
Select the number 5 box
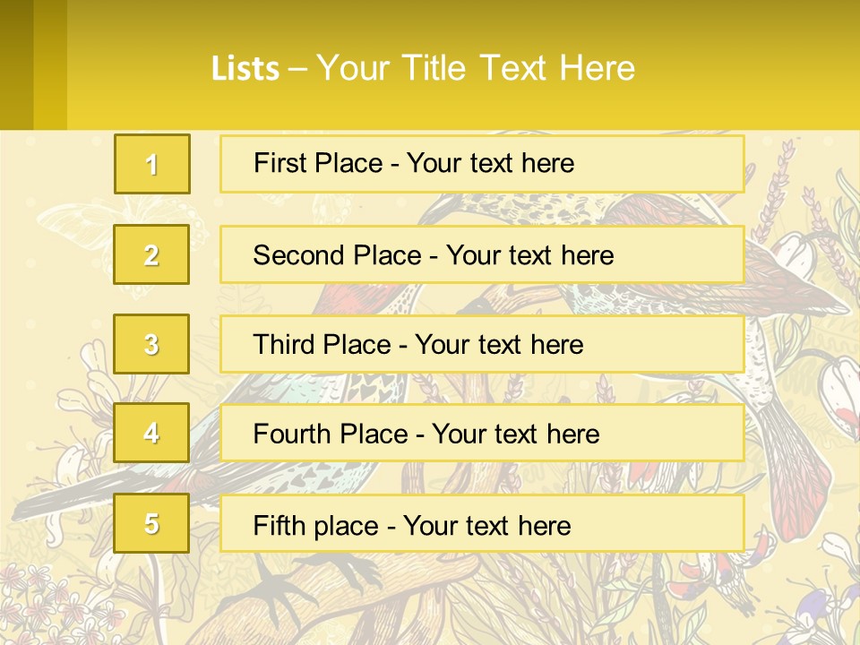[x=151, y=524]
